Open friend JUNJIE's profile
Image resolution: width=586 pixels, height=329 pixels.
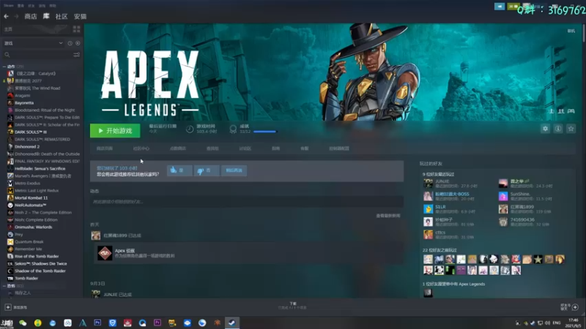click(442, 181)
